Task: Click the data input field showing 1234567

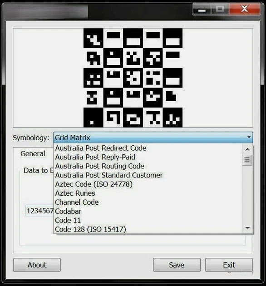Action: [39, 211]
